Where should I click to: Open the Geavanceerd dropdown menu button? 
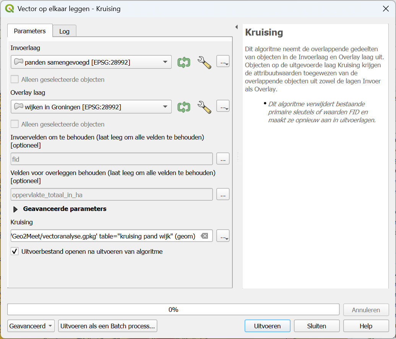[x=31, y=326]
